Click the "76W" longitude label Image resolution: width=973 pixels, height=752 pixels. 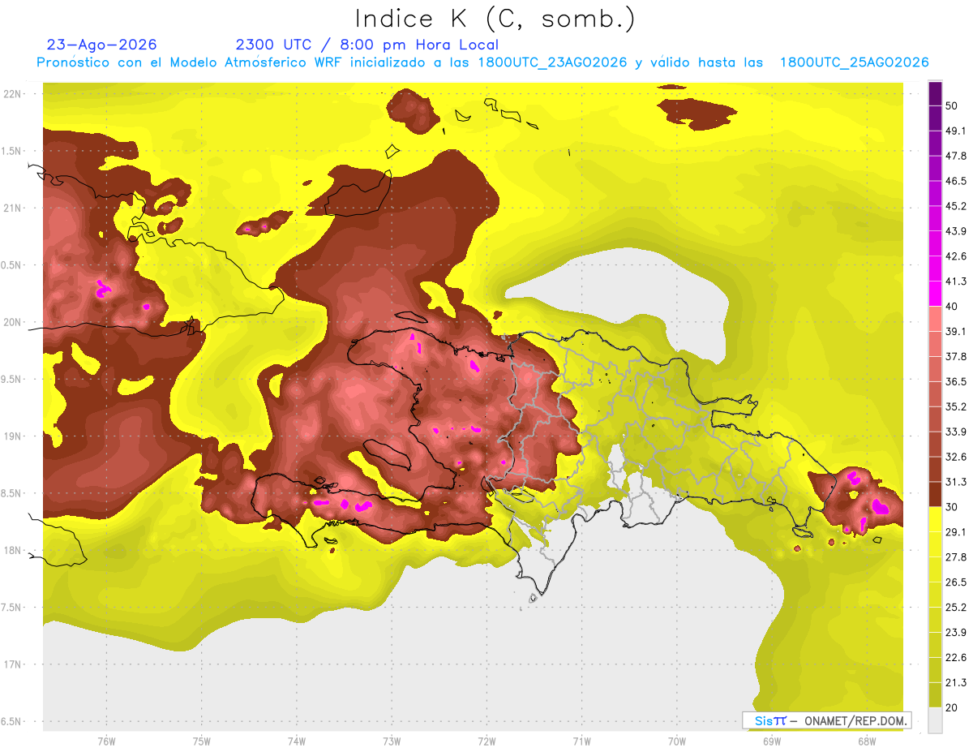tap(106, 741)
